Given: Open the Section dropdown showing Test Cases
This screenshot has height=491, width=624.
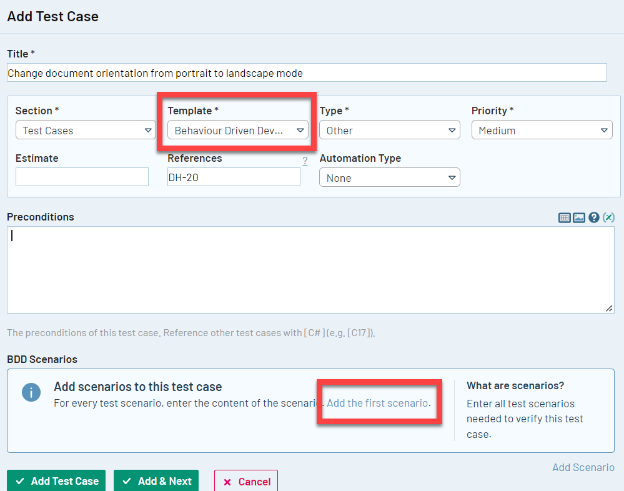Looking at the screenshot, I should 86,131.
